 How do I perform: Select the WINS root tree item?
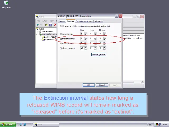click(x=41, y=29)
